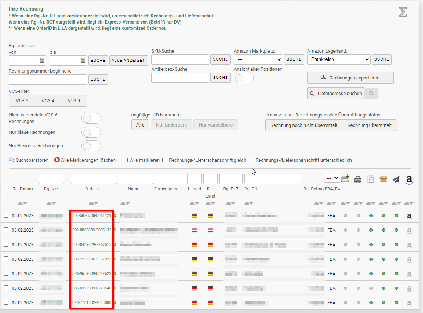The image size is (423, 313).
Task: Click the mailbox with green plus icon
Action: (345, 178)
